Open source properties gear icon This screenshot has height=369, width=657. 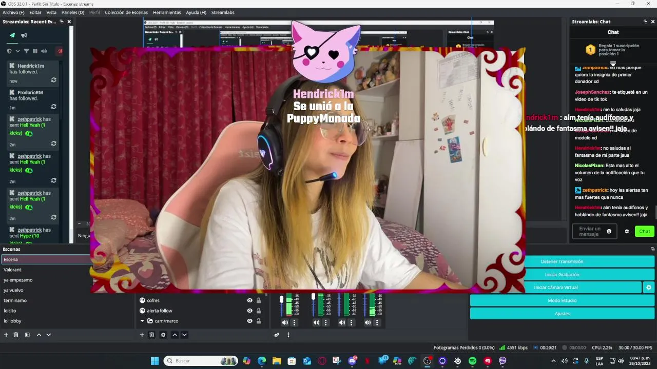(163, 335)
